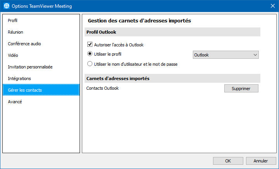Select Gérer les contacts entry
The height and width of the screenshot is (169, 279).
tap(41, 90)
